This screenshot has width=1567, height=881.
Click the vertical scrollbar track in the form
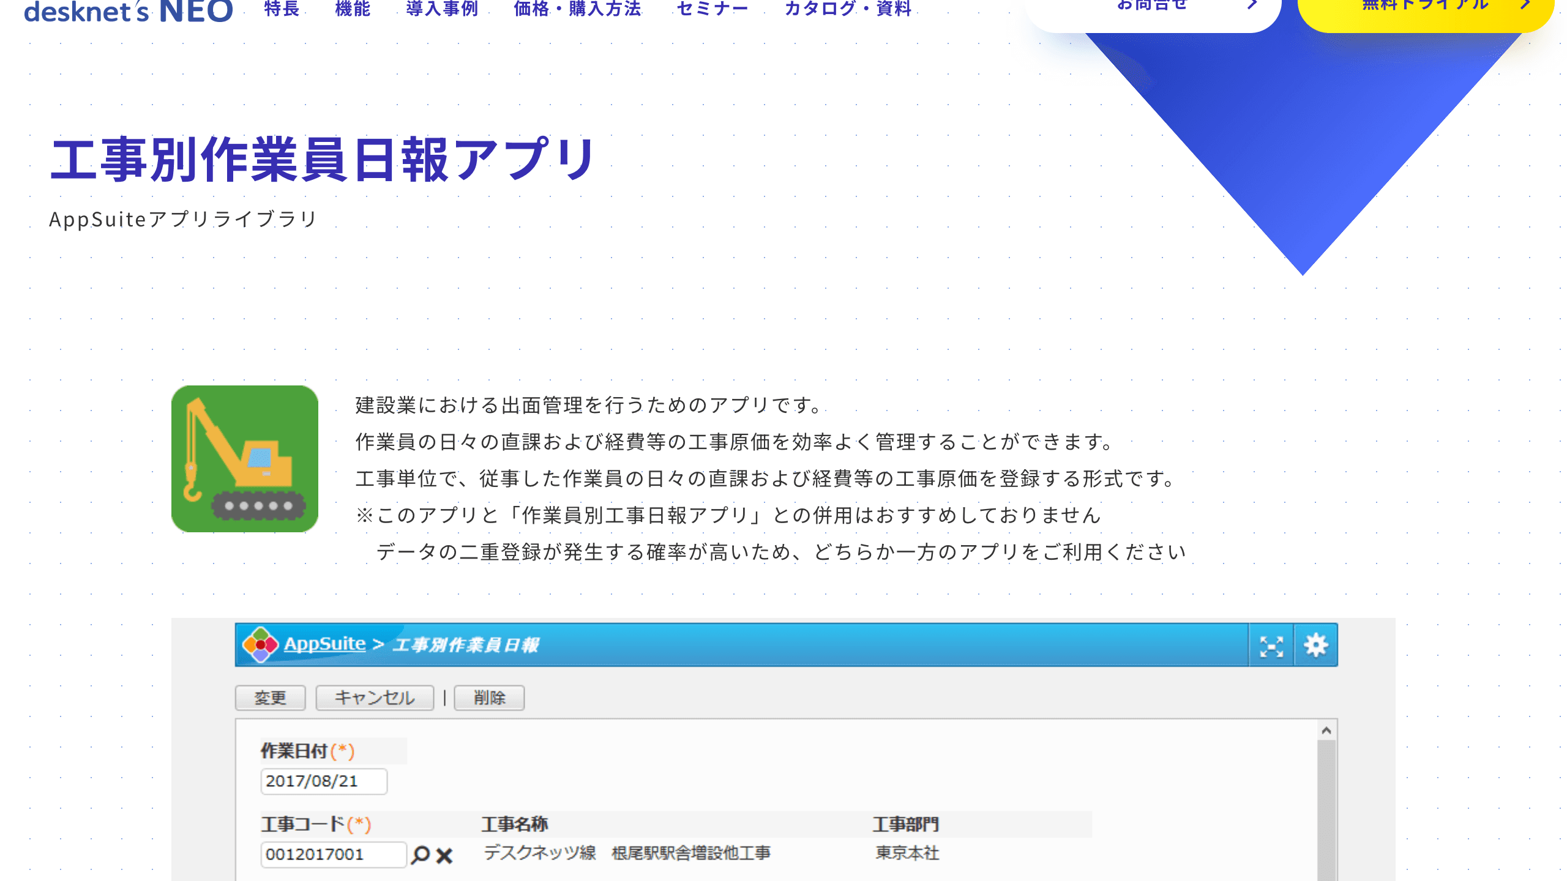[1326, 811]
